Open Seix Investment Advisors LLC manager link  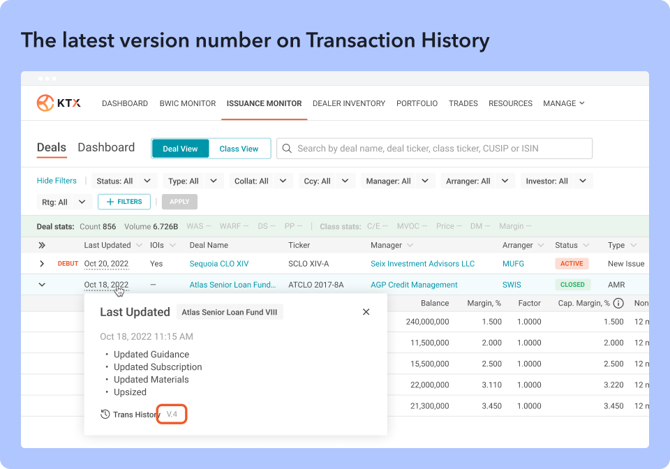pyautogui.click(x=422, y=264)
